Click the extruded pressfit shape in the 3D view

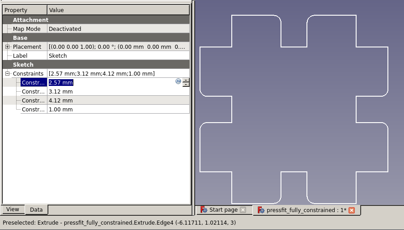(294, 110)
